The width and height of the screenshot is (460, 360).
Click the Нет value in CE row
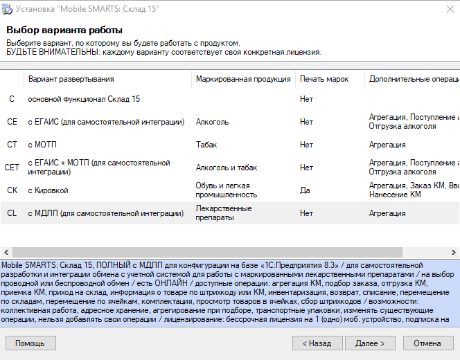click(306, 122)
